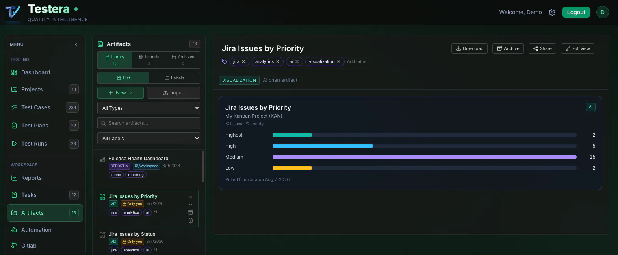Open Test Runs section

[x=45, y=144]
